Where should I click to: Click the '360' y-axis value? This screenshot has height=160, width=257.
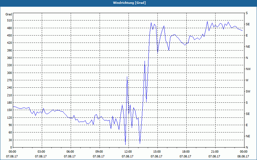(x=9, y=58)
